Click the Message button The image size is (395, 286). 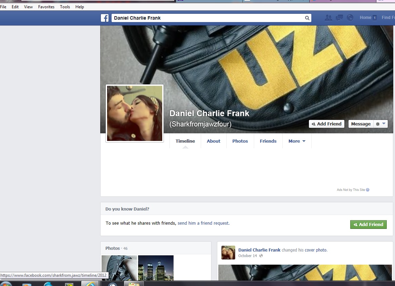361,124
